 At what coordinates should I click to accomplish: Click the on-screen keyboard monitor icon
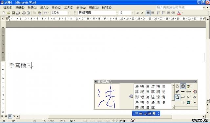(188, 103)
